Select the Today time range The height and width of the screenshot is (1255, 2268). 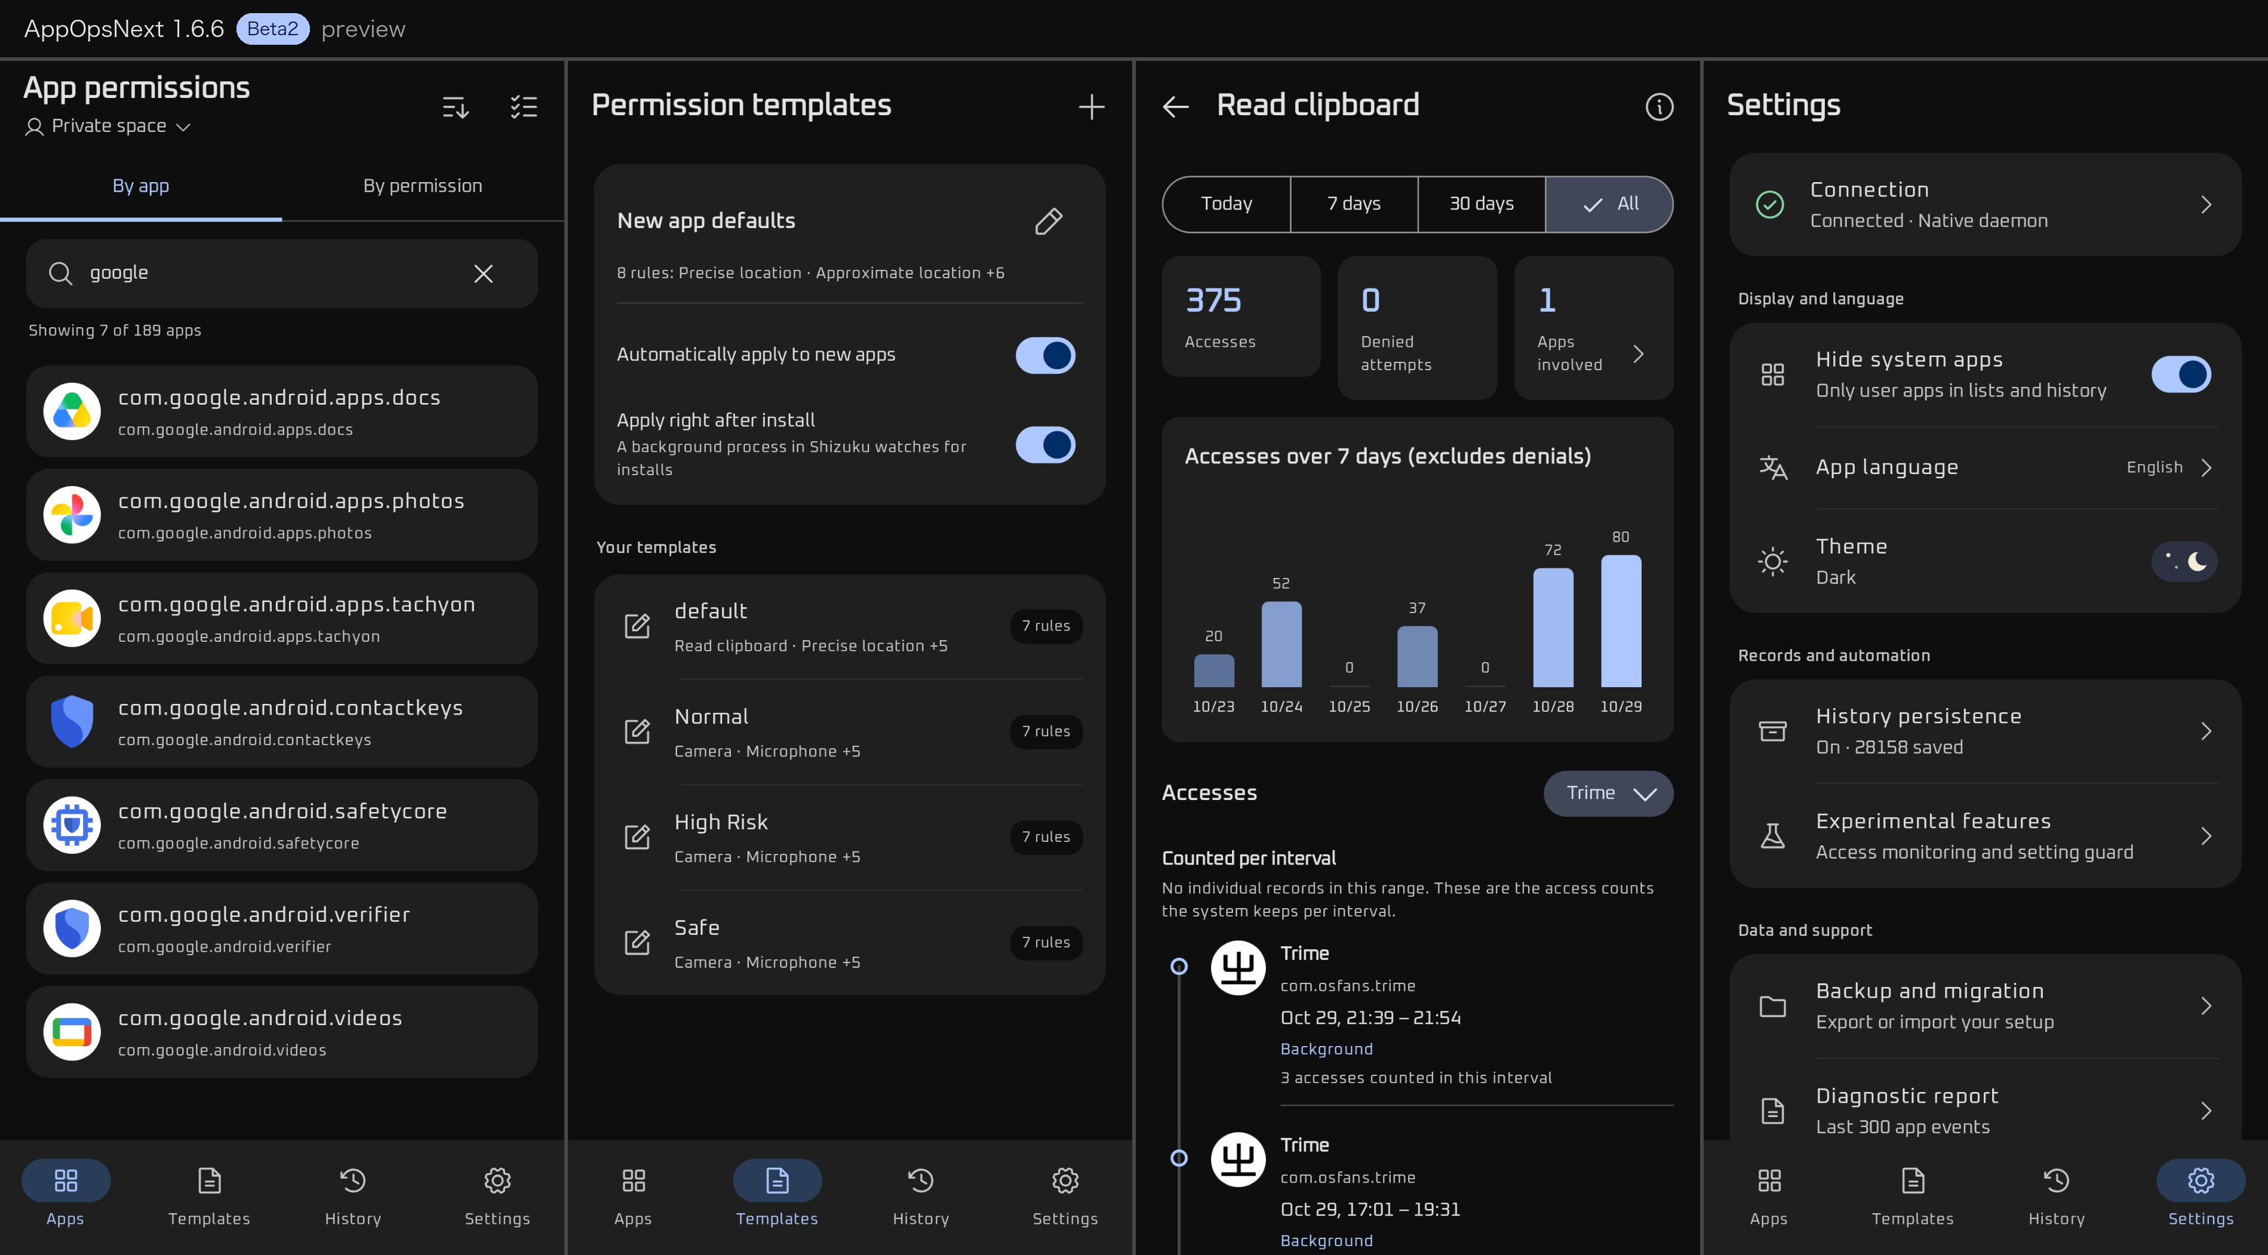coord(1227,204)
